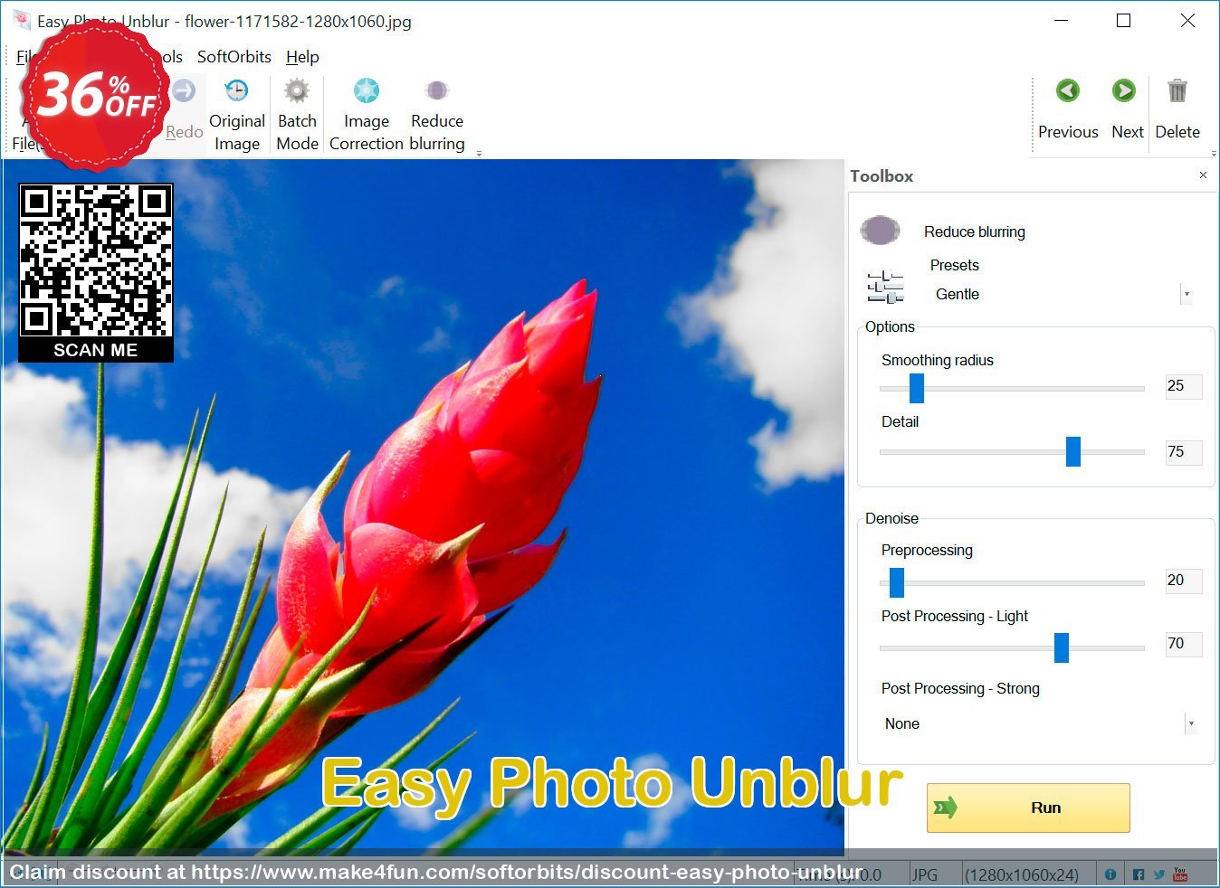This screenshot has width=1220, height=888.
Task: Click the presets sliders icon in Toolbox
Action: 885,287
